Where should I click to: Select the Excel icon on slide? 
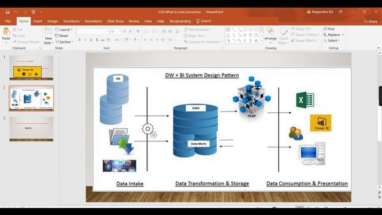(305, 100)
